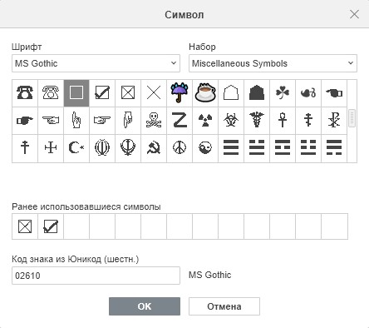Reuse recently used checked ballot box
This screenshot has width=369, height=328.
tap(51, 226)
